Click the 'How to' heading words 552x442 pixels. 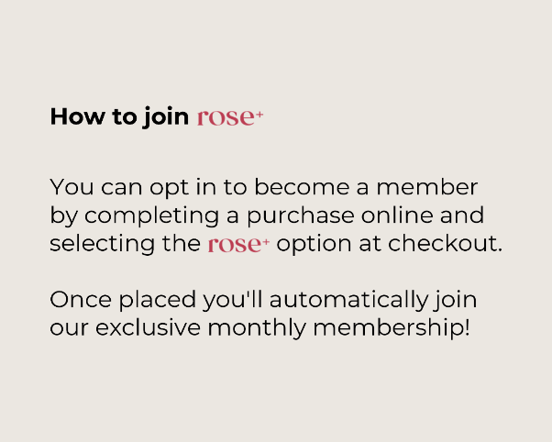coord(94,116)
